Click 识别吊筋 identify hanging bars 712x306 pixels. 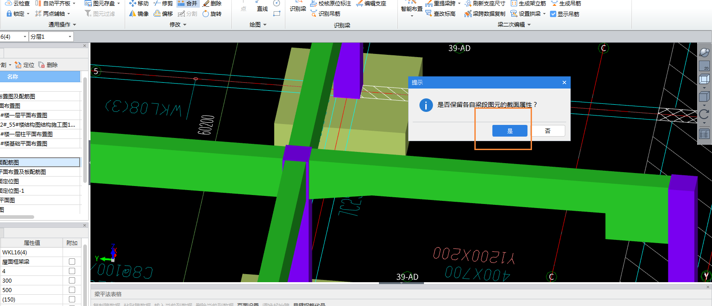325,13
